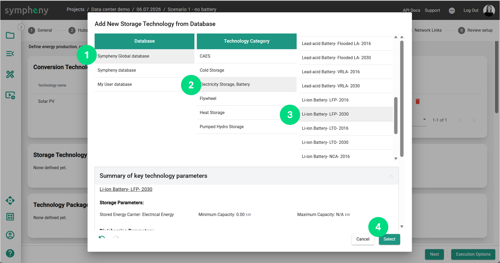Screen dimensions: 500x263
Task: Open the execution settings icon in sidebar
Action: [10, 95]
